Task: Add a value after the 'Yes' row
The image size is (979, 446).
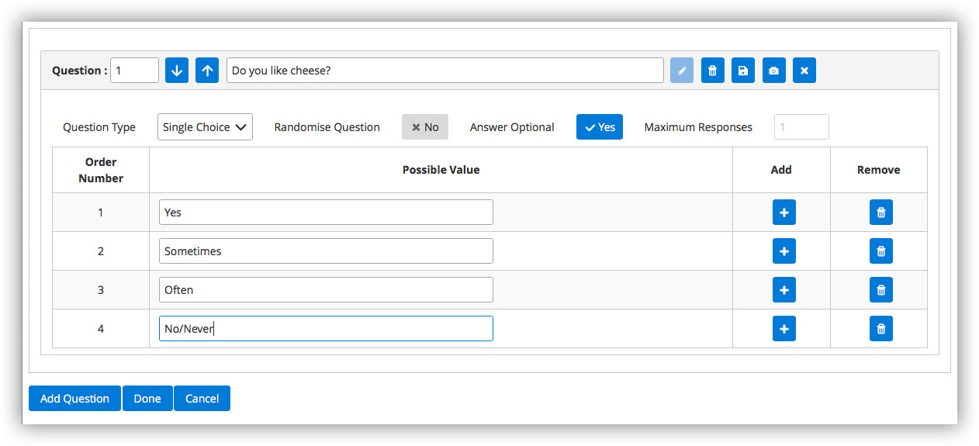Action: (x=784, y=213)
